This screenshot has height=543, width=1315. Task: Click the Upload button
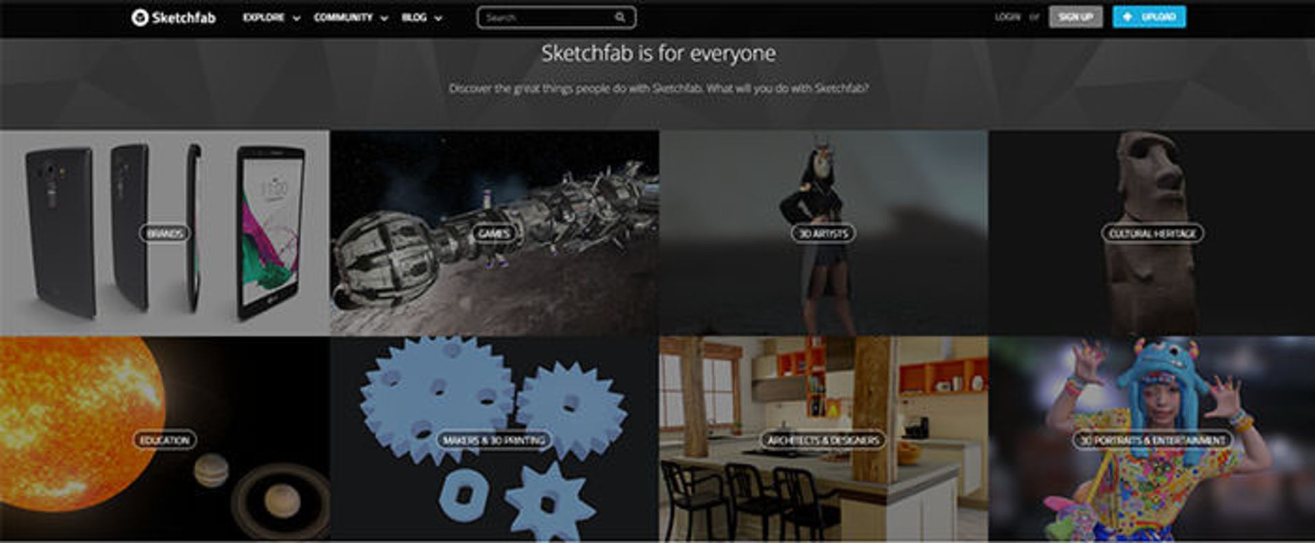[x=1149, y=16]
